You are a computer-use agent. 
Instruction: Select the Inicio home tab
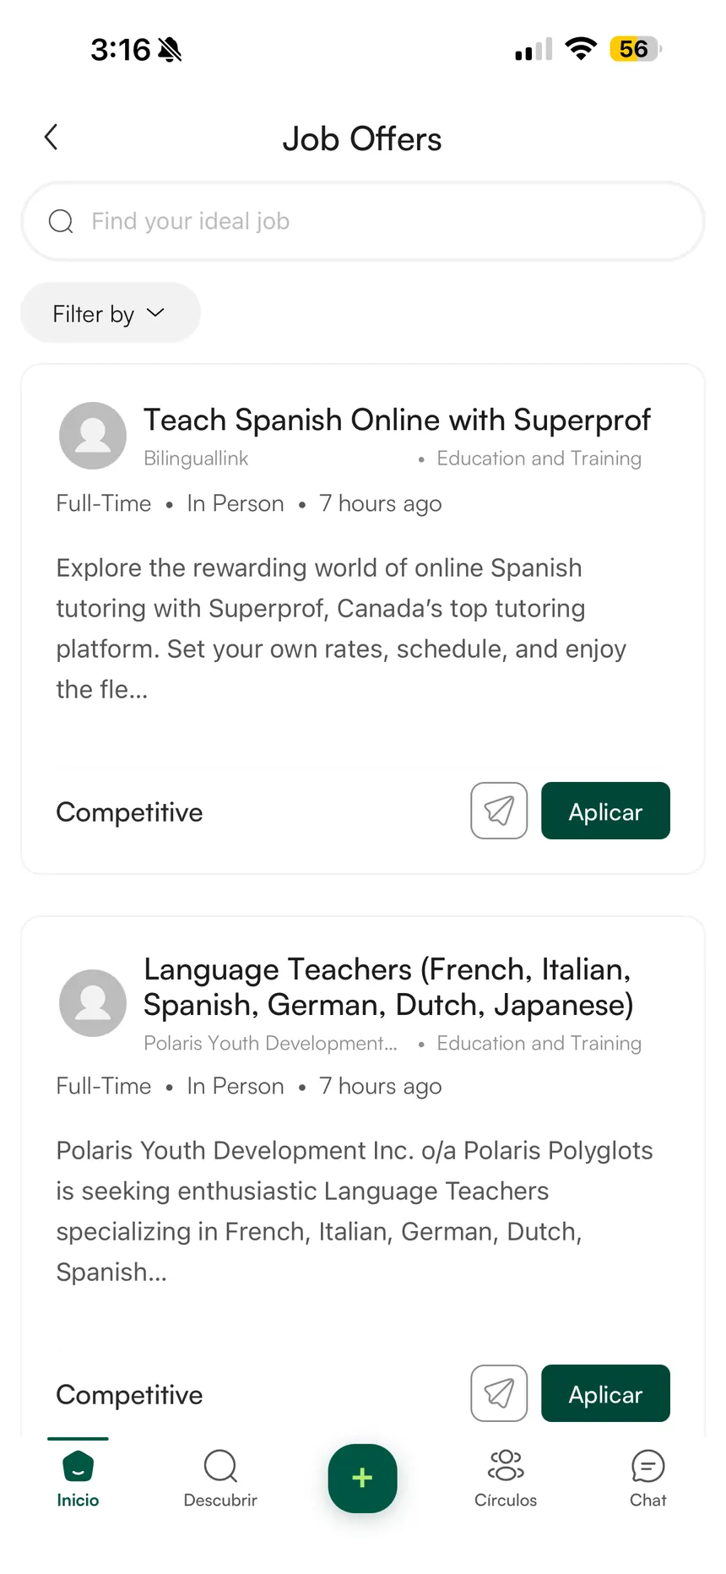[x=78, y=1479]
